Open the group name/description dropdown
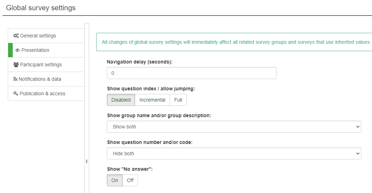Image resolution: width=372 pixels, height=193 pixels. (234, 127)
